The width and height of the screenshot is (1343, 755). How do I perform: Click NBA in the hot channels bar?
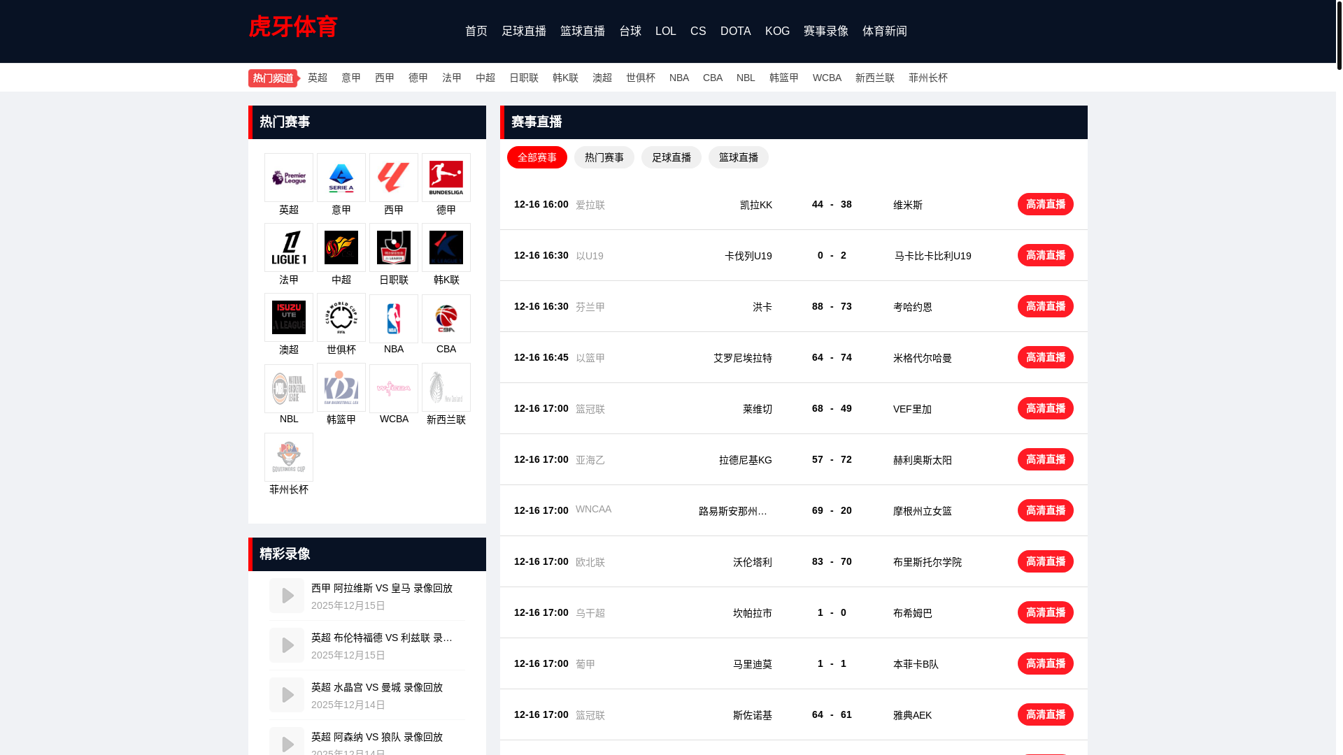click(679, 78)
